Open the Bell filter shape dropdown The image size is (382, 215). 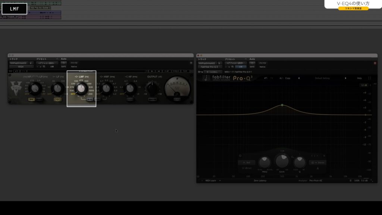tap(247, 163)
